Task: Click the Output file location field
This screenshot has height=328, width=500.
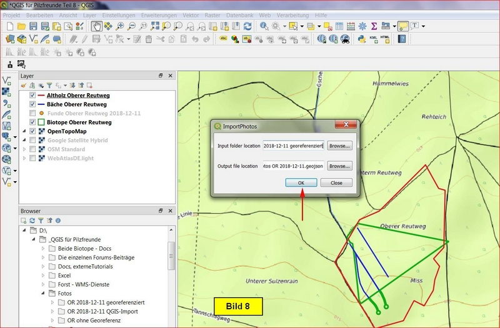Action: point(292,166)
